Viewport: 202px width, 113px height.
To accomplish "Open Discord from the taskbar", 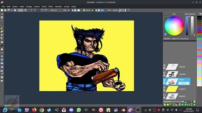I will [x=71, y=110].
